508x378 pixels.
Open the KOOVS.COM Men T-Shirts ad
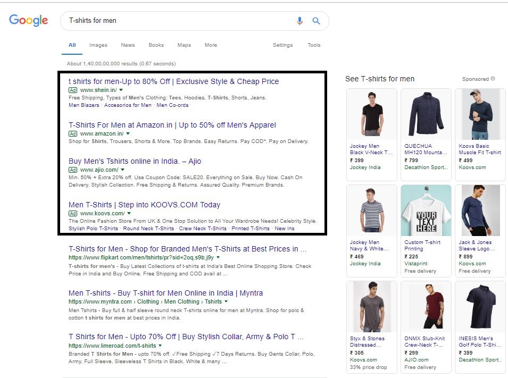[x=144, y=205]
